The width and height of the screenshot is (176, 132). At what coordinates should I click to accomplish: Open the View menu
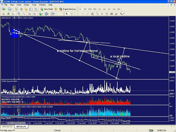pyautogui.click(x=12, y=5)
